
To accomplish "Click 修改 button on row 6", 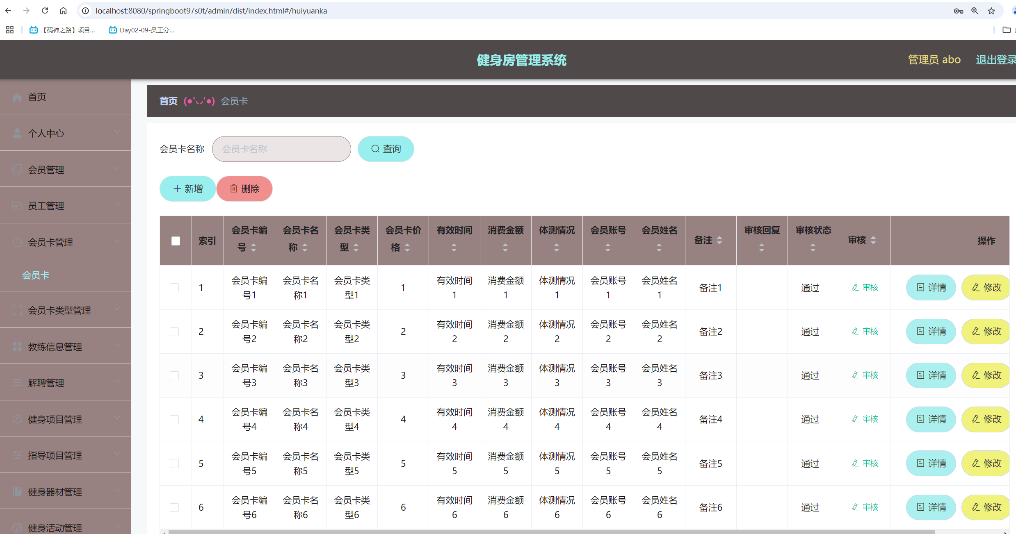I will coord(986,507).
